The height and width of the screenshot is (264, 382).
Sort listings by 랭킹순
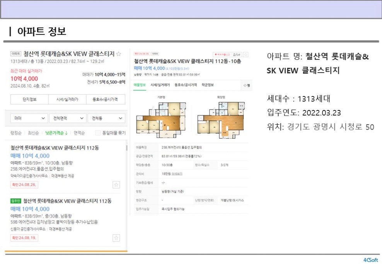[16, 133]
